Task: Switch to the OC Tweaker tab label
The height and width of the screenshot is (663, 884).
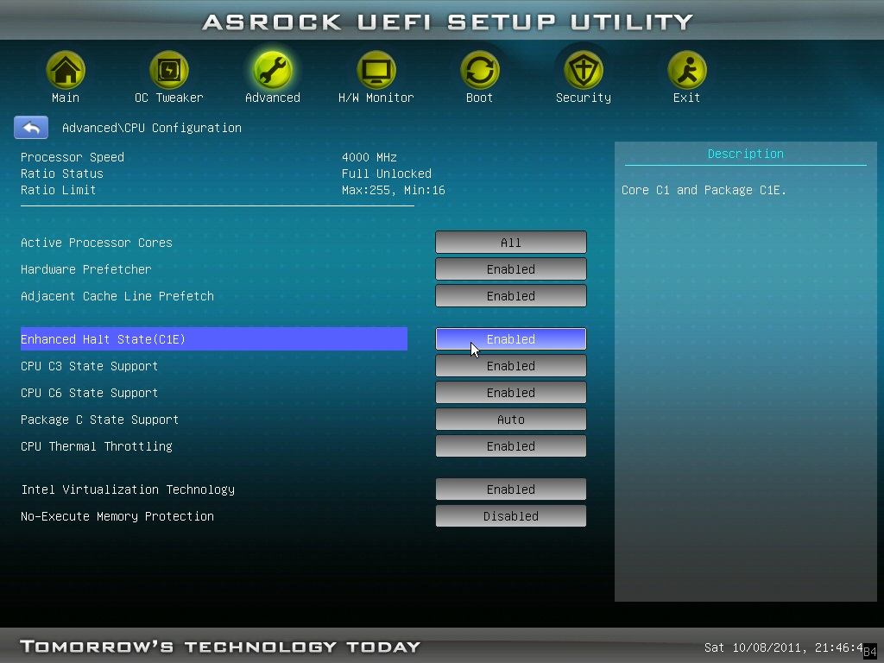Action: [x=169, y=98]
